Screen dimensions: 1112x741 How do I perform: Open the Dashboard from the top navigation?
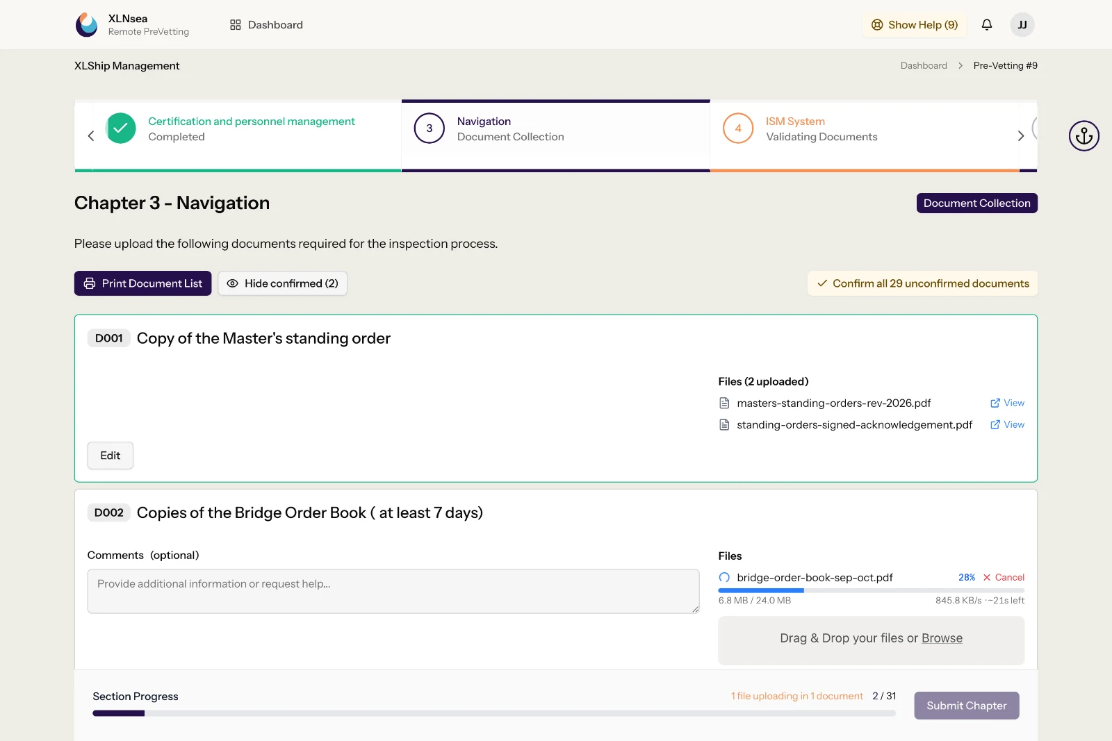(266, 25)
